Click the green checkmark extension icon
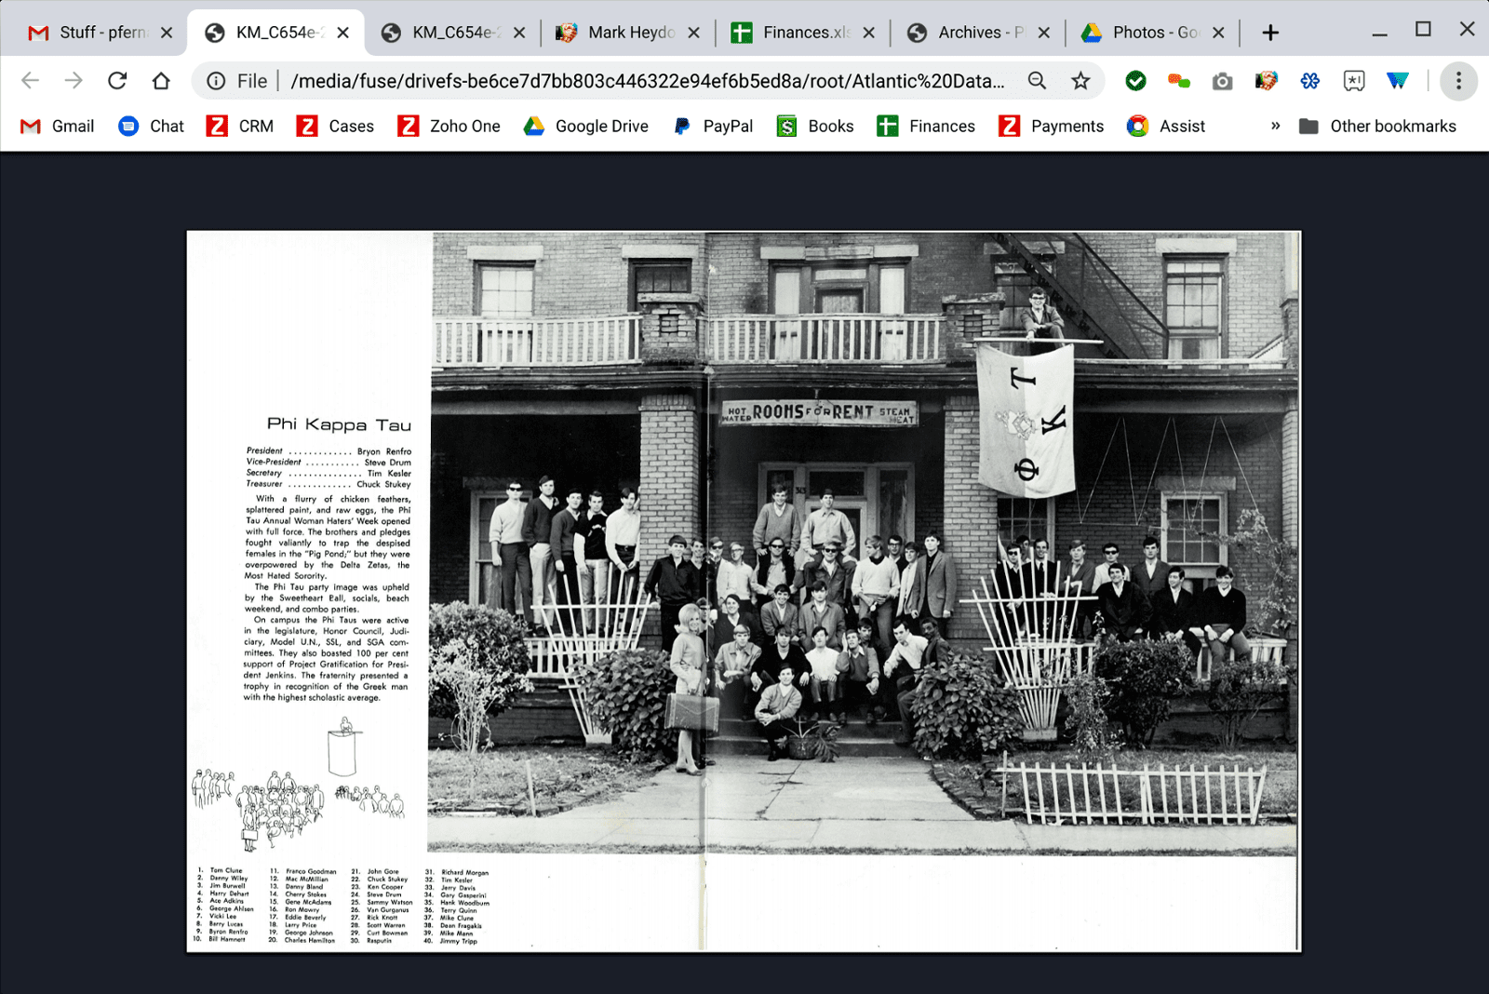 pyautogui.click(x=1135, y=81)
